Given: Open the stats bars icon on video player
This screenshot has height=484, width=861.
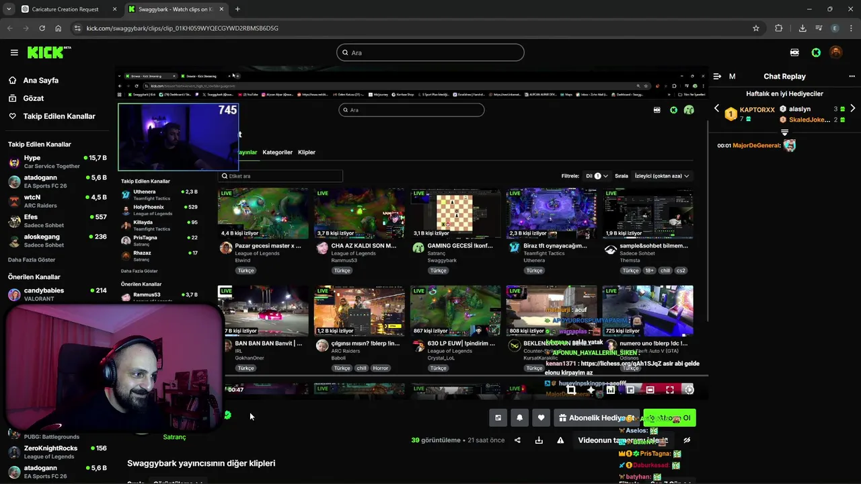Looking at the screenshot, I should (610, 389).
